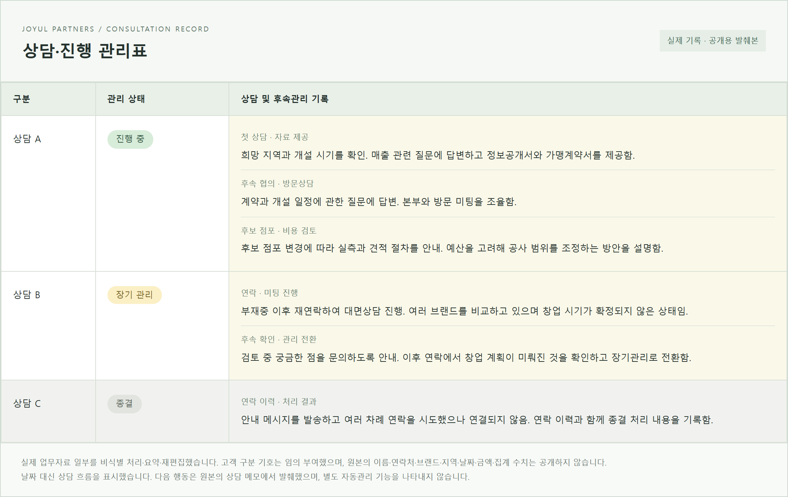
Task: Click the note starting 후보 점포 변경에 따라
Action: 452,248
